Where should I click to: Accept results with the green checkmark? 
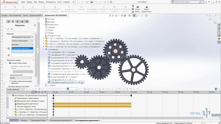8,29
